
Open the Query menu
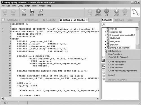coord(20,6)
